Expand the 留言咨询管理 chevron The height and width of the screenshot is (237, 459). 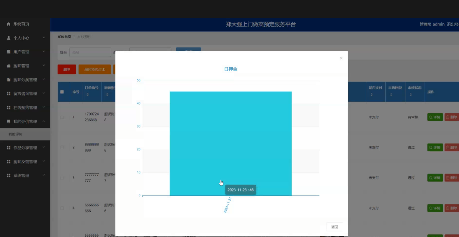44,93
